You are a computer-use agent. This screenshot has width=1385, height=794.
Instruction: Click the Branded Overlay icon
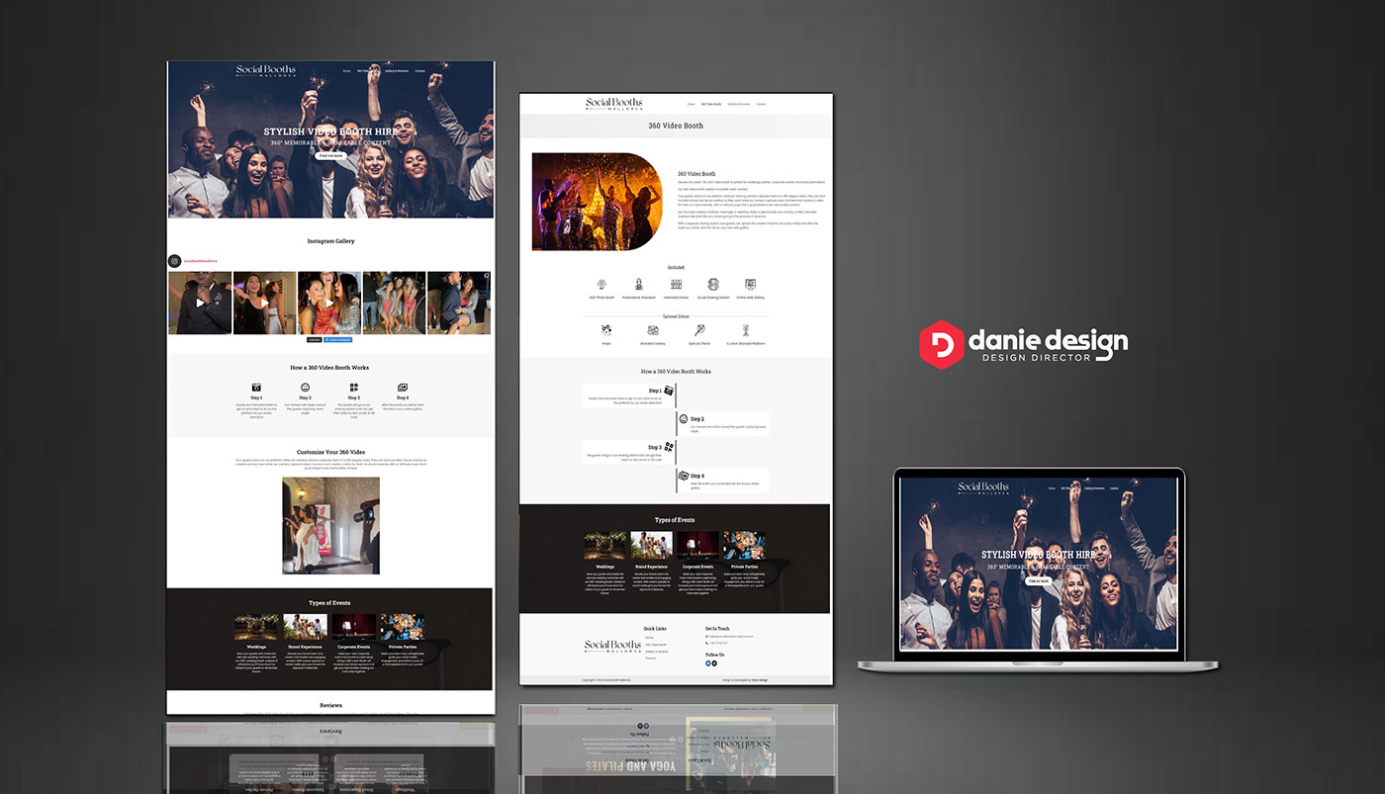pos(654,330)
